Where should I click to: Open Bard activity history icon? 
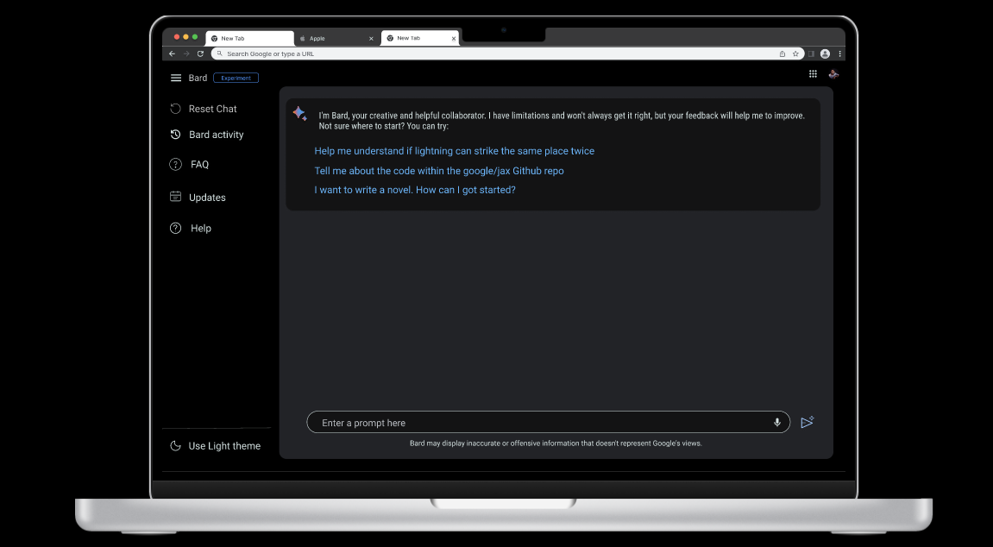175,135
